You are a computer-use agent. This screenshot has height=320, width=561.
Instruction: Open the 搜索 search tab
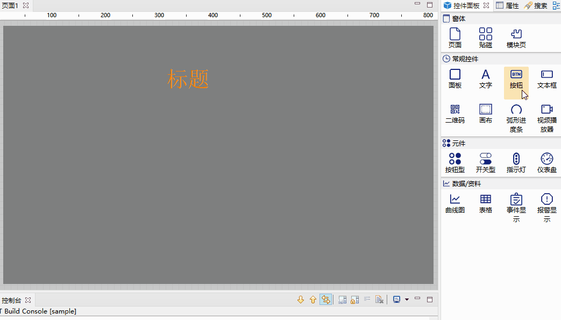tap(536, 5)
